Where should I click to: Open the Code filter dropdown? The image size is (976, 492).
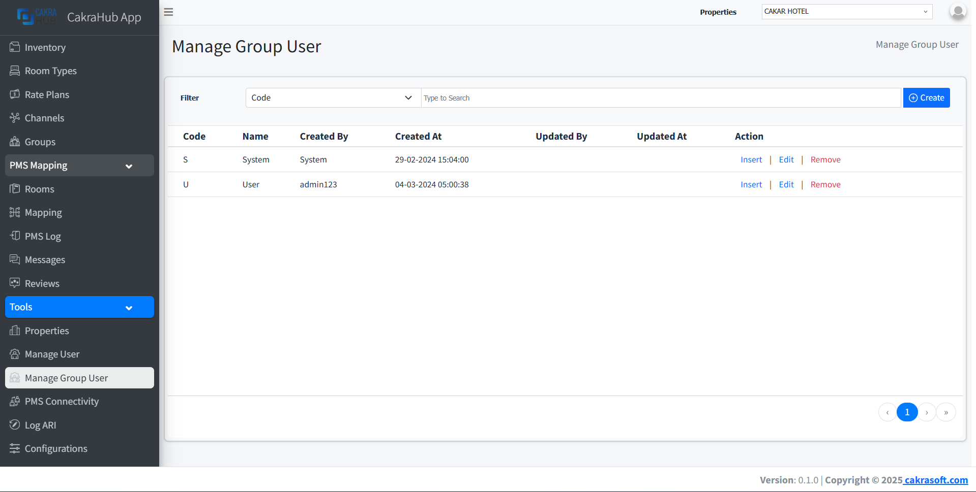[x=332, y=97]
